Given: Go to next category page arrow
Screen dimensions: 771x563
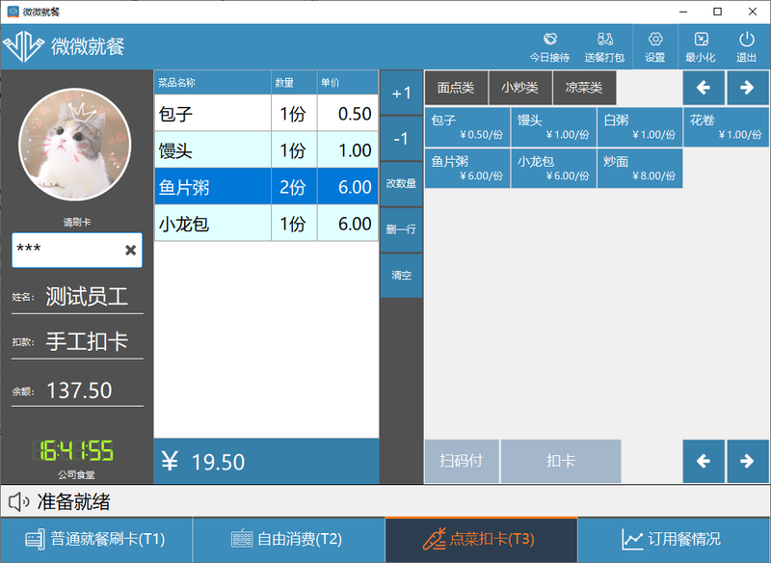Looking at the screenshot, I should tap(748, 88).
